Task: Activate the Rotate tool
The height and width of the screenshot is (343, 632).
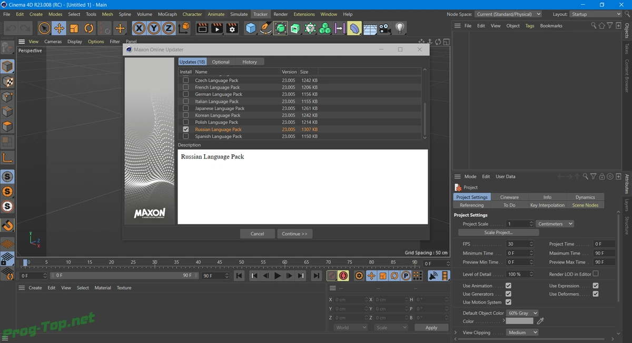Action: (x=89, y=28)
